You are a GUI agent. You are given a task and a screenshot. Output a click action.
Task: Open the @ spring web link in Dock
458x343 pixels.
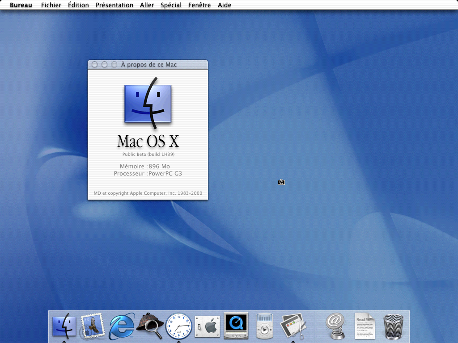[x=335, y=326]
